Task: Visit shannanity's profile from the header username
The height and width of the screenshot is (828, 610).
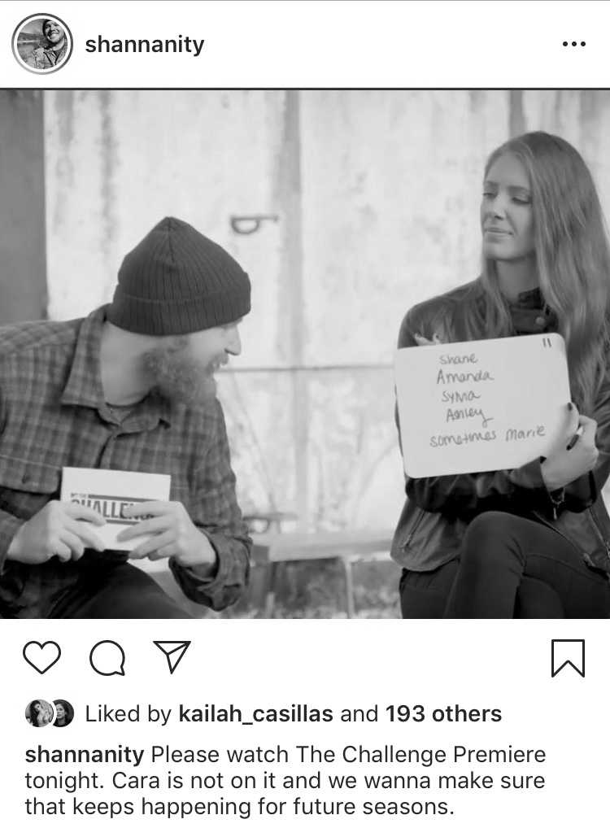Action: [x=145, y=45]
